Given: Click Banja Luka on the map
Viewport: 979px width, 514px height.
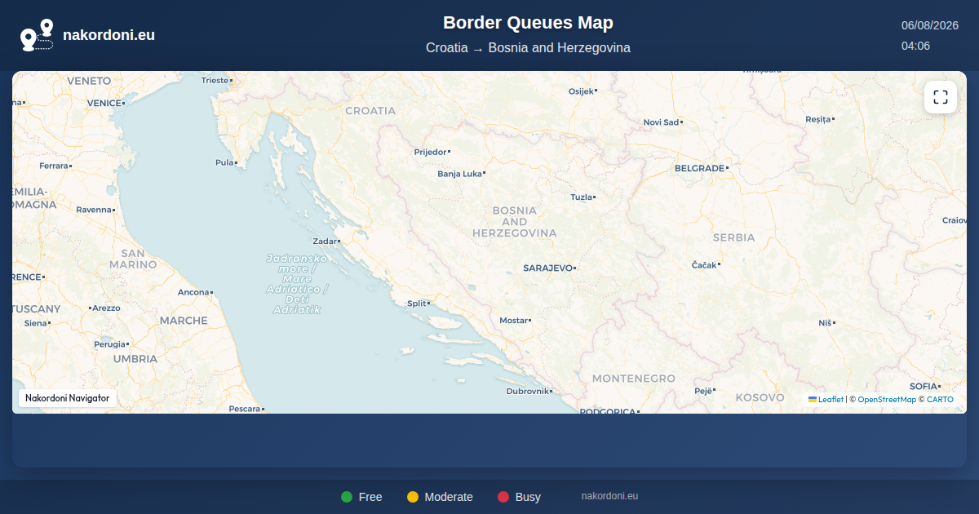Looking at the screenshot, I should pyautogui.click(x=459, y=174).
